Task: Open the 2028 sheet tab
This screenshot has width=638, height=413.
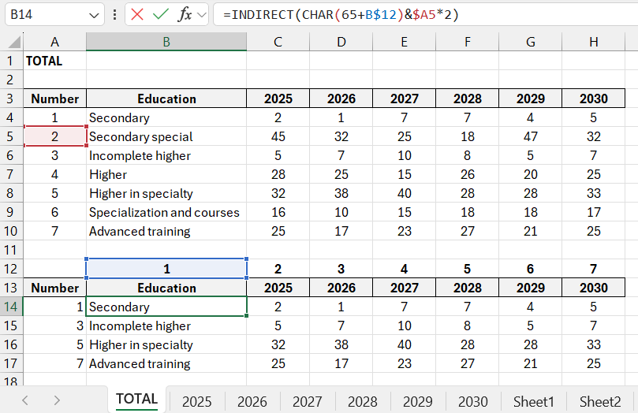Action: tap(362, 401)
